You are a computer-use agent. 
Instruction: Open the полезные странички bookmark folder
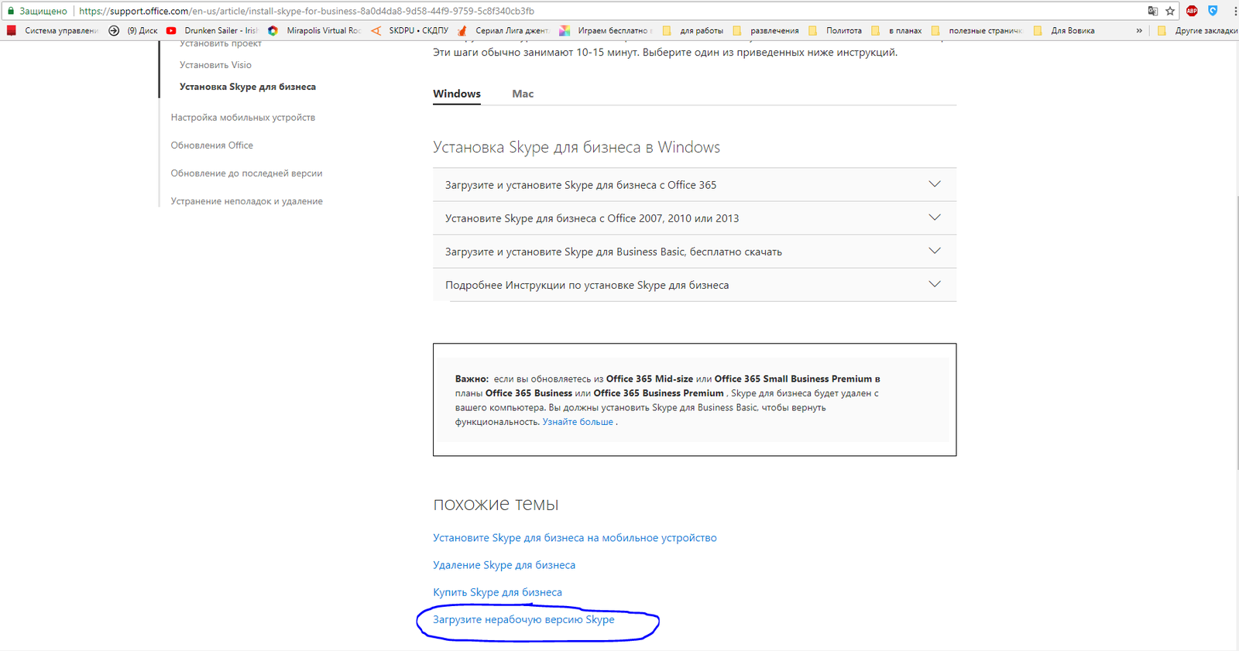(977, 31)
